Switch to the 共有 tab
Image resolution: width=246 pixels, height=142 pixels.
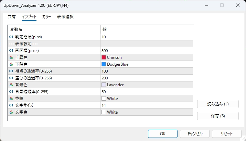click(x=12, y=16)
